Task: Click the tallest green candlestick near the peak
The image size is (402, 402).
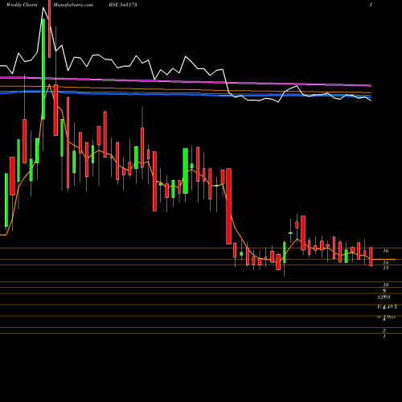Action: 43,69
